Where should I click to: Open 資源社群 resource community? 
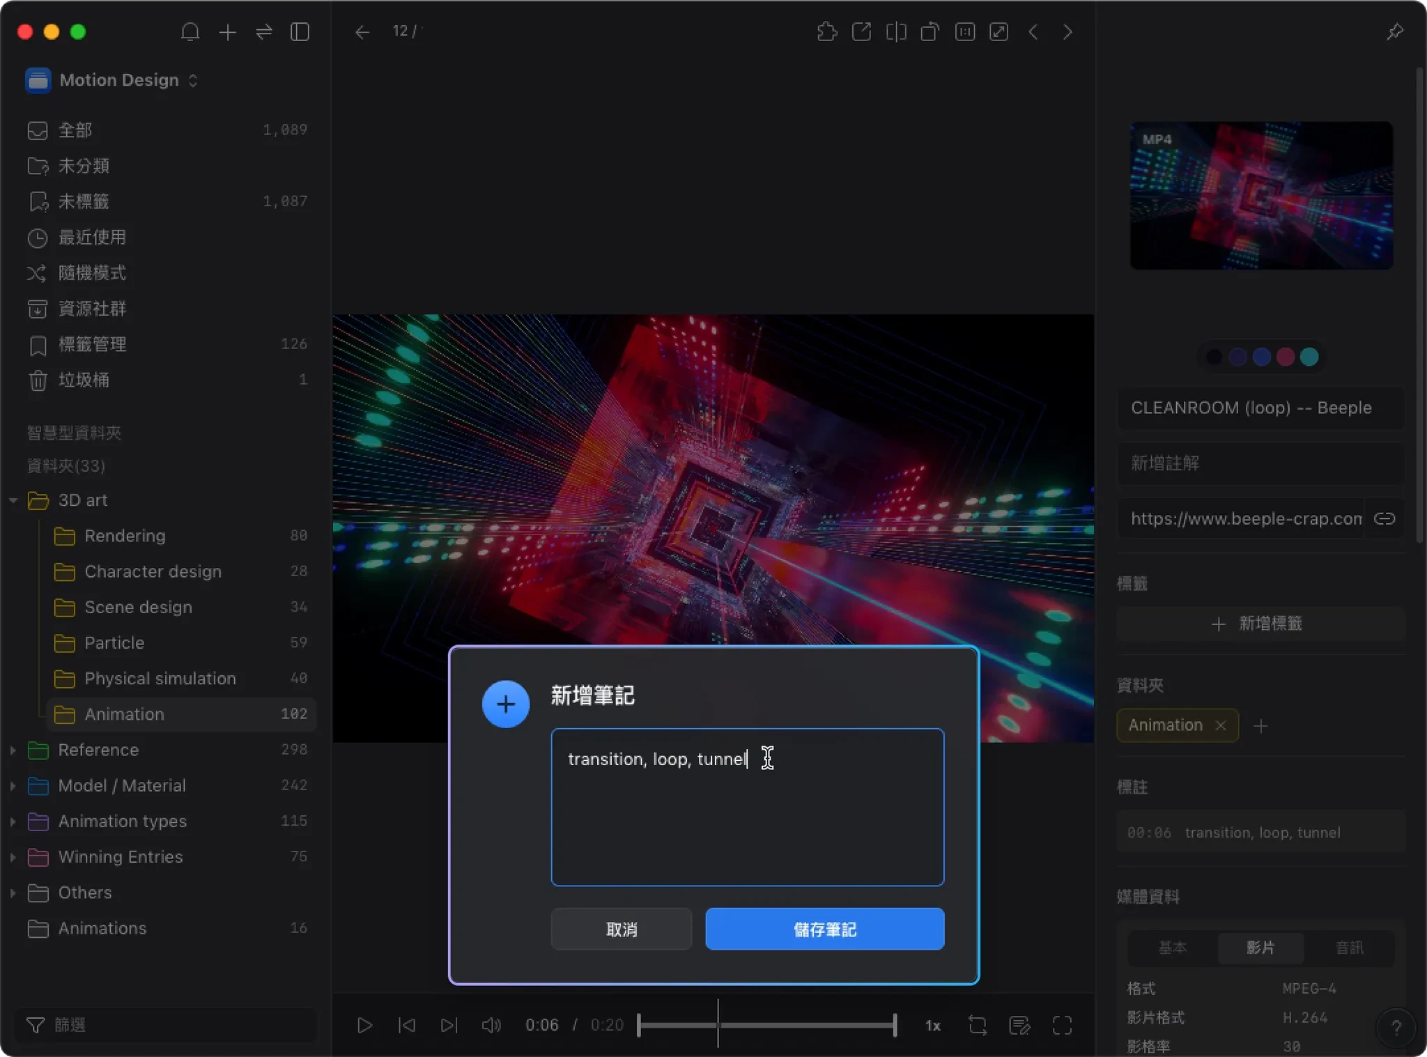pyautogui.click(x=167, y=309)
